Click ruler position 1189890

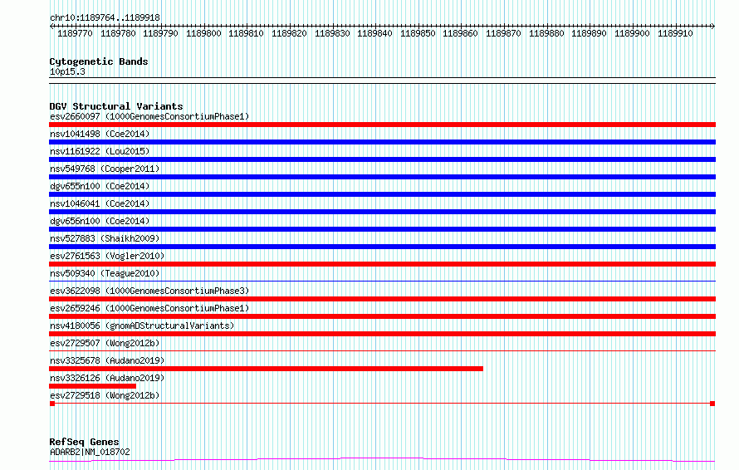point(590,33)
